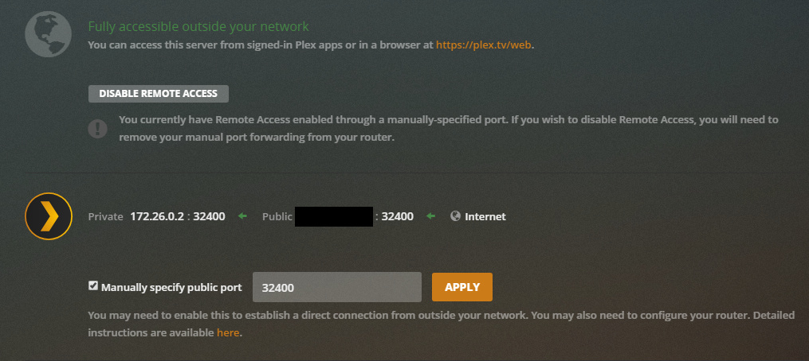
Task: Click the exclamation warning icon
Action: (97, 128)
